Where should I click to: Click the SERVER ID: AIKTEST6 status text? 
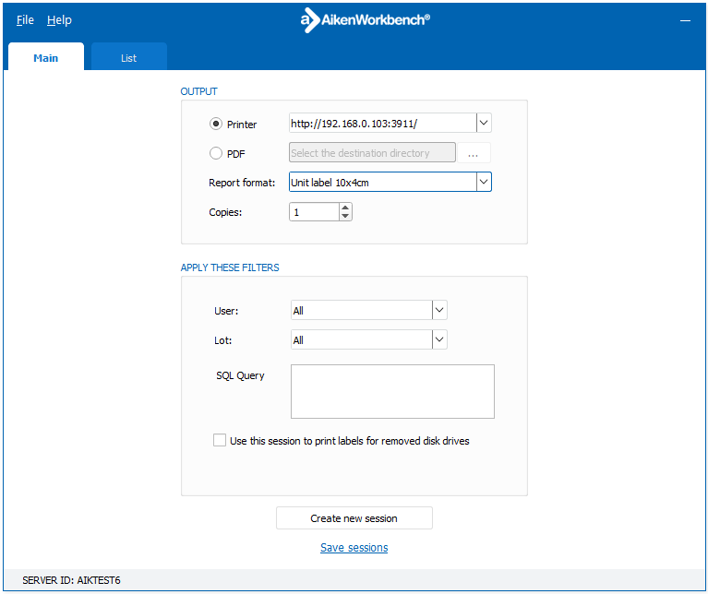pyautogui.click(x=71, y=580)
